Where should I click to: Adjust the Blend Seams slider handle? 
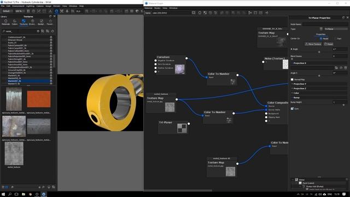coord(292,59)
